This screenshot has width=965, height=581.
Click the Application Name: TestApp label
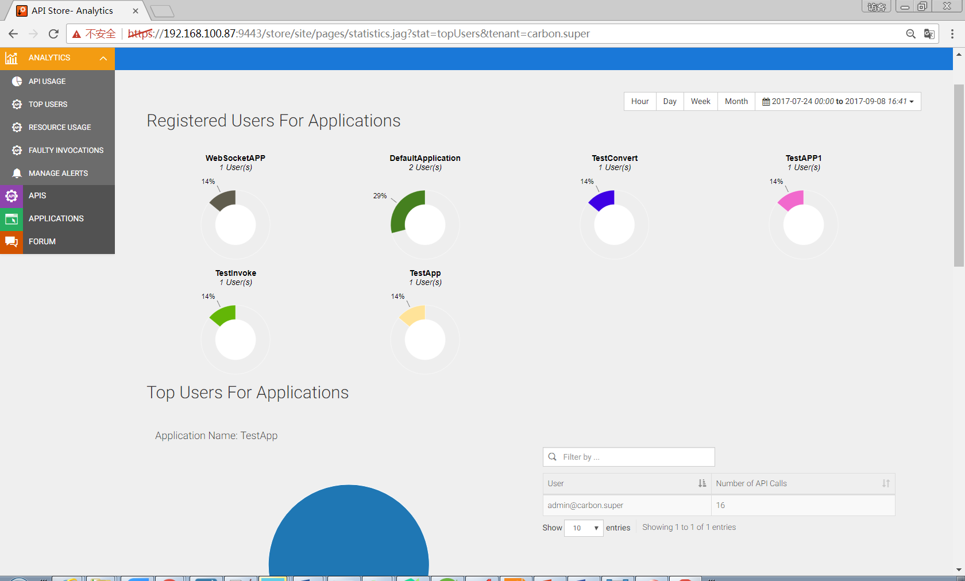(x=216, y=436)
